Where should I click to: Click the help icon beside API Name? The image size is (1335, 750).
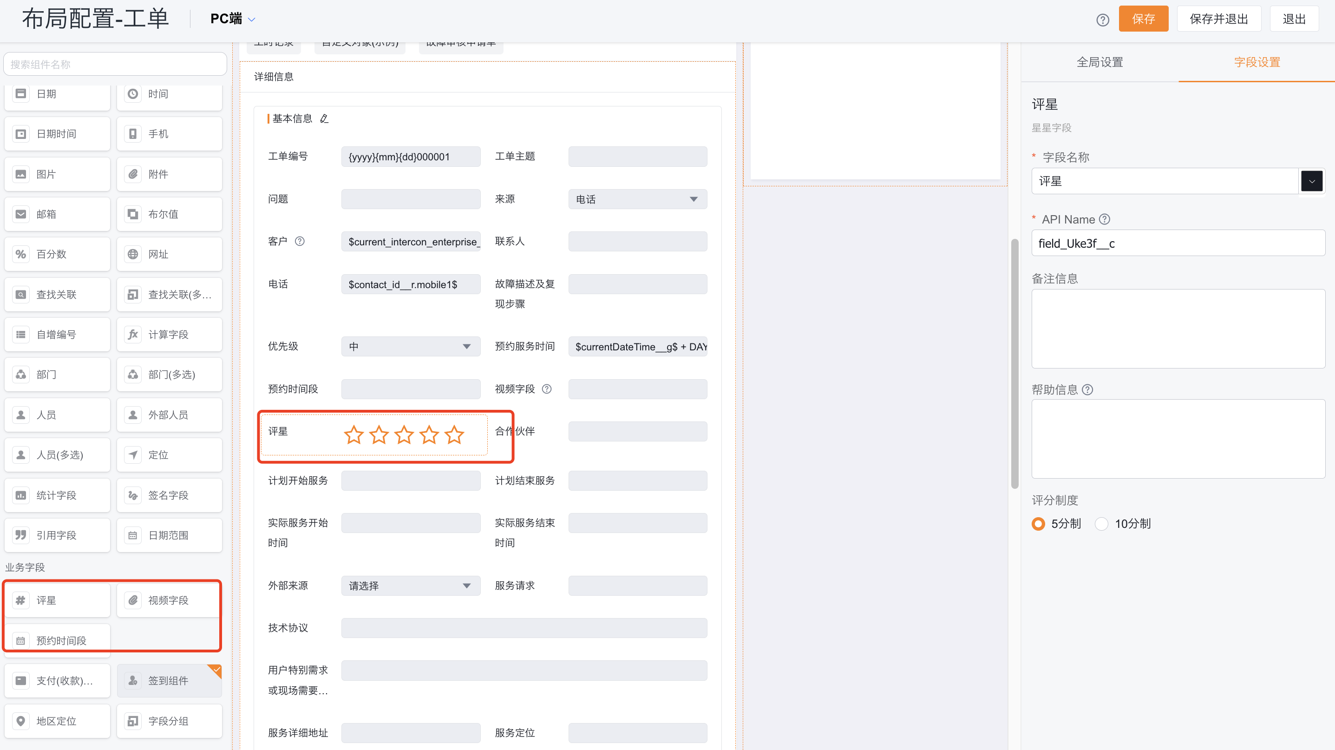tap(1105, 219)
